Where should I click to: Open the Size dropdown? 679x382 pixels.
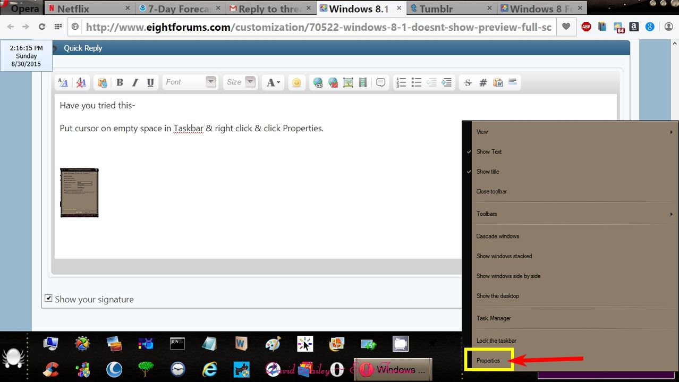(240, 82)
